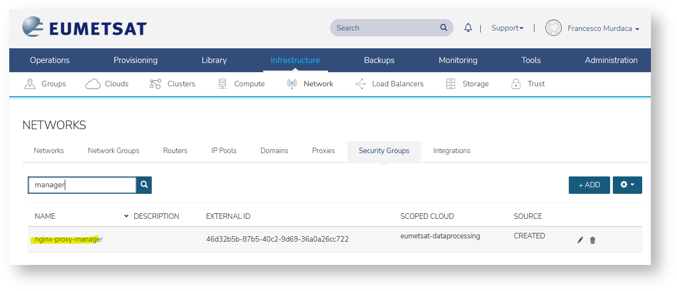
Task: Open the Clouds section
Action: [107, 84]
